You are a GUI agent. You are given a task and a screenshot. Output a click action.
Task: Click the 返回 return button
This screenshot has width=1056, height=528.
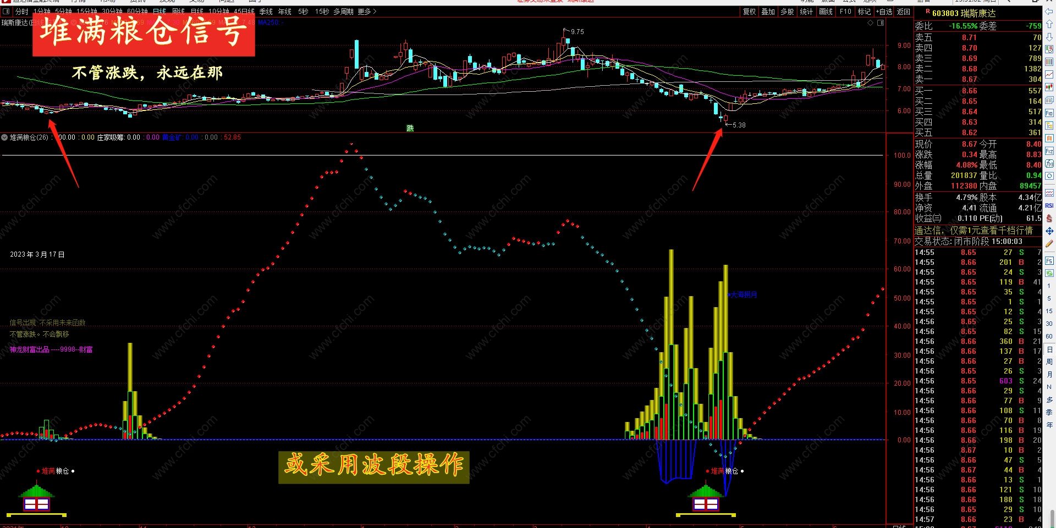[904, 11]
